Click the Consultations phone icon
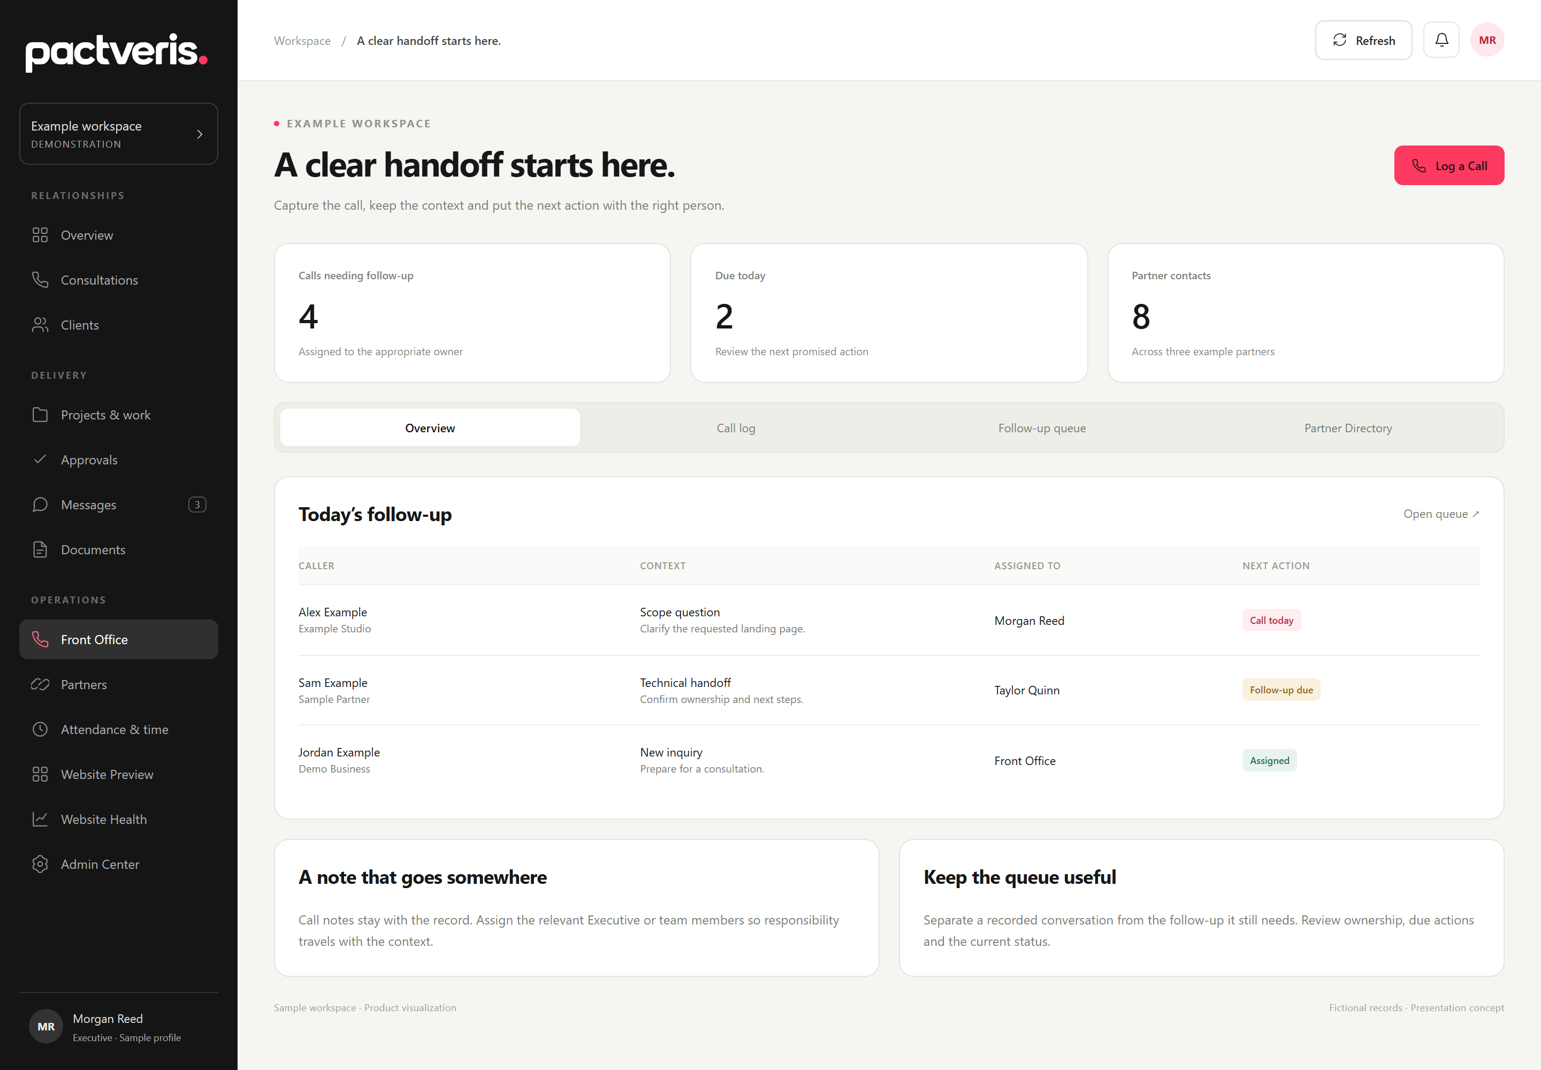Viewport: 1541px width, 1070px height. (40, 280)
